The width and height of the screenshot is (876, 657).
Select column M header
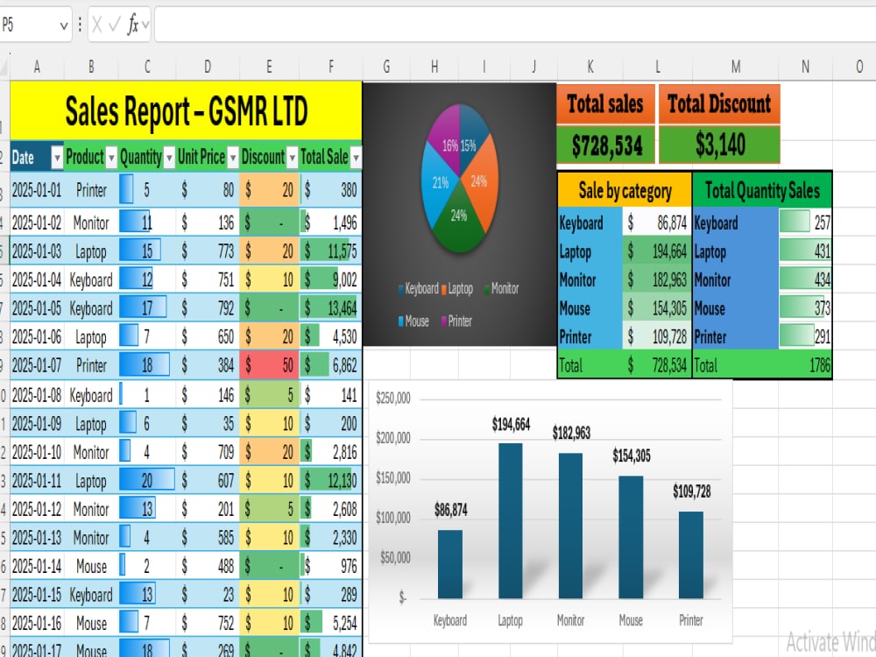[736, 67]
